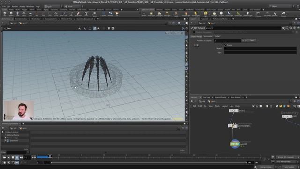The width and height of the screenshot is (300, 169).
Task: Jump to the last frame
Action: pos(21,157)
